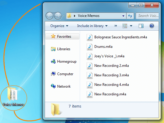Open recent locations dropdown beside Forward arrow
The height and width of the screenshot is (123, 164).
(64, 16)
